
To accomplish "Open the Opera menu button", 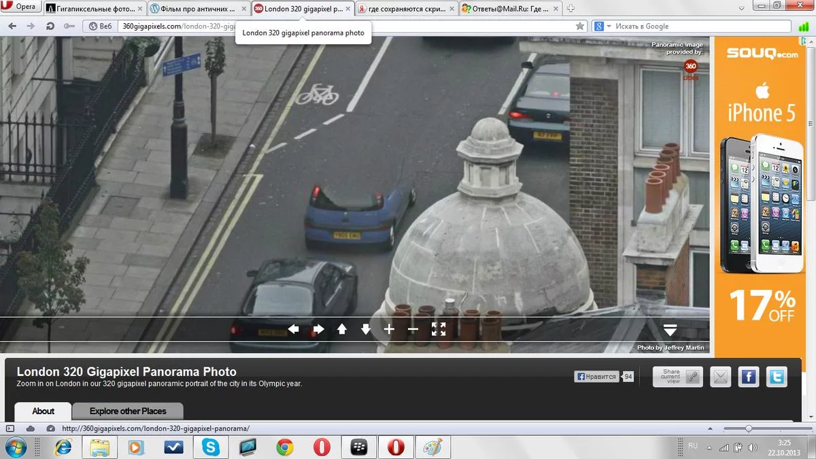I will [20, 7].
